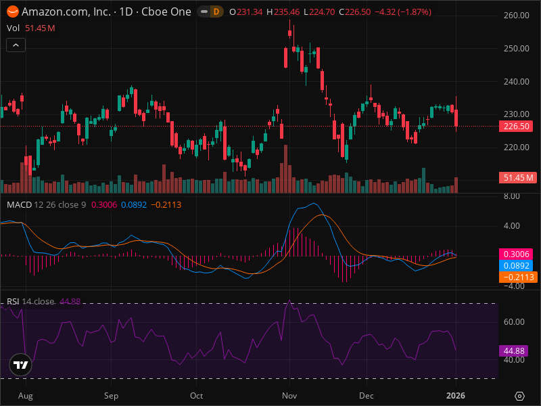Click the Nov label on time axis
541x406 pixels.
point(289,396)
